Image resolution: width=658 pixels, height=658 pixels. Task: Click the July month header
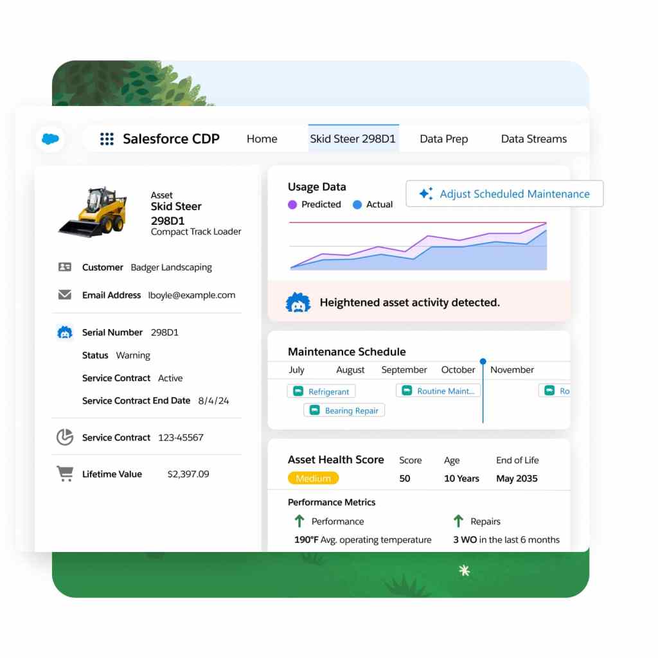(x=296, y=369)
